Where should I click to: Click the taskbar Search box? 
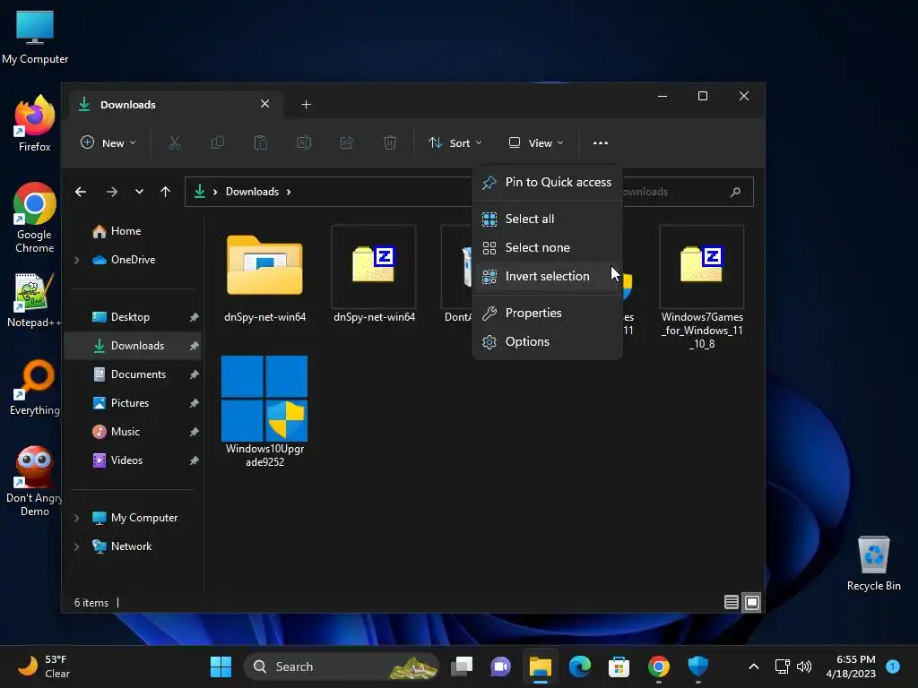(342, 666)
